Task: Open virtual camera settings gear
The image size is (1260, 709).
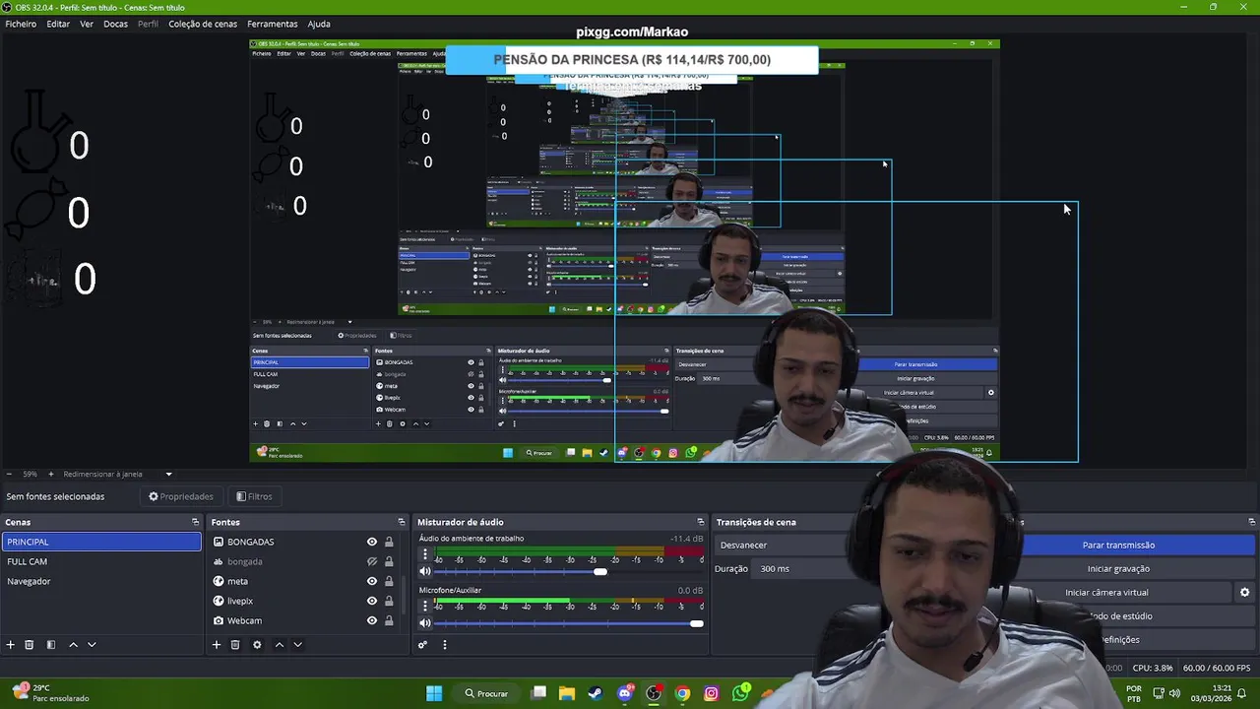Action: click(1244, 593)
